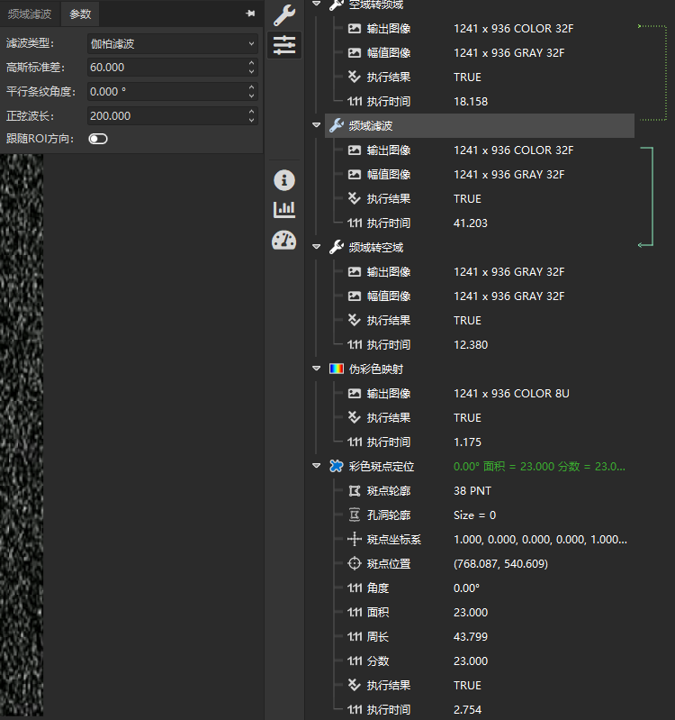Click the info circle icon
This screenshot has height=720, width=675.
(x=284, y=180)
